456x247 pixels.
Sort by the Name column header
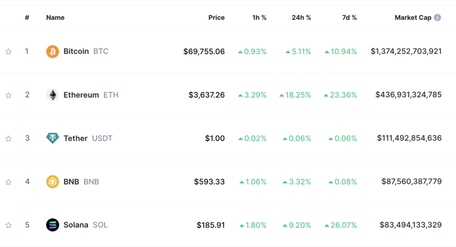pyautogui.click(x=55, y=18)
